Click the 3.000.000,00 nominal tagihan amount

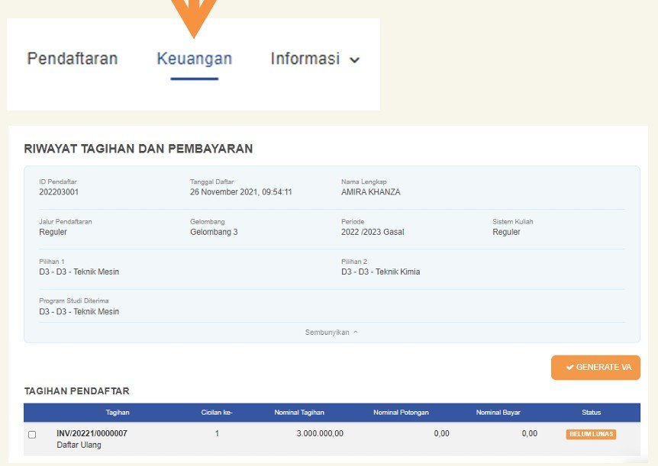coord(320,433)
